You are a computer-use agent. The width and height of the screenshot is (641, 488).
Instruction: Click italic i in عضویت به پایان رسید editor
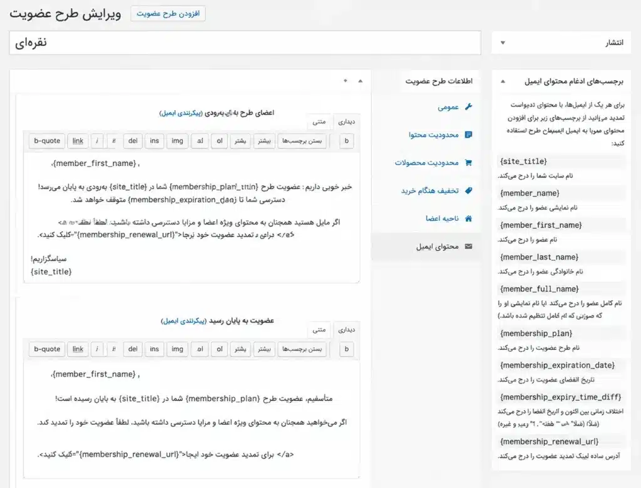coord(97,349)
